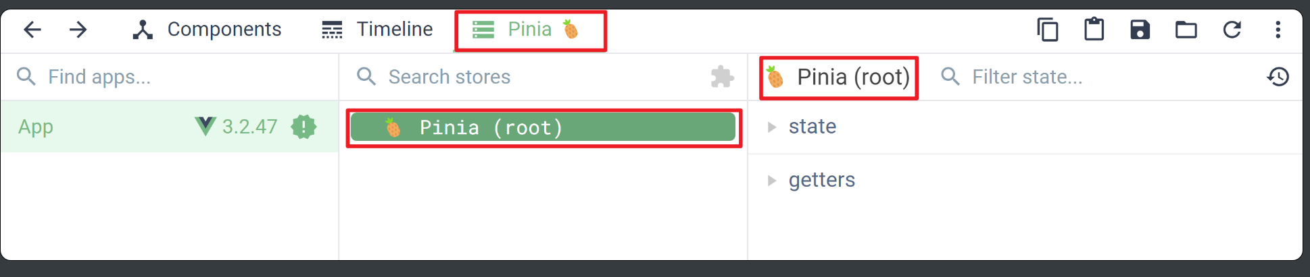Click the back navigation arrow

32,30
